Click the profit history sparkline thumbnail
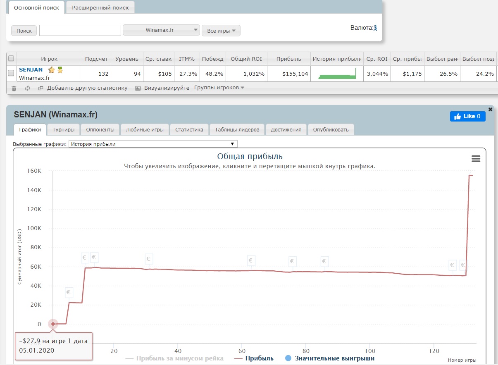The image size is (498, 365). click(x=337, y=74)
